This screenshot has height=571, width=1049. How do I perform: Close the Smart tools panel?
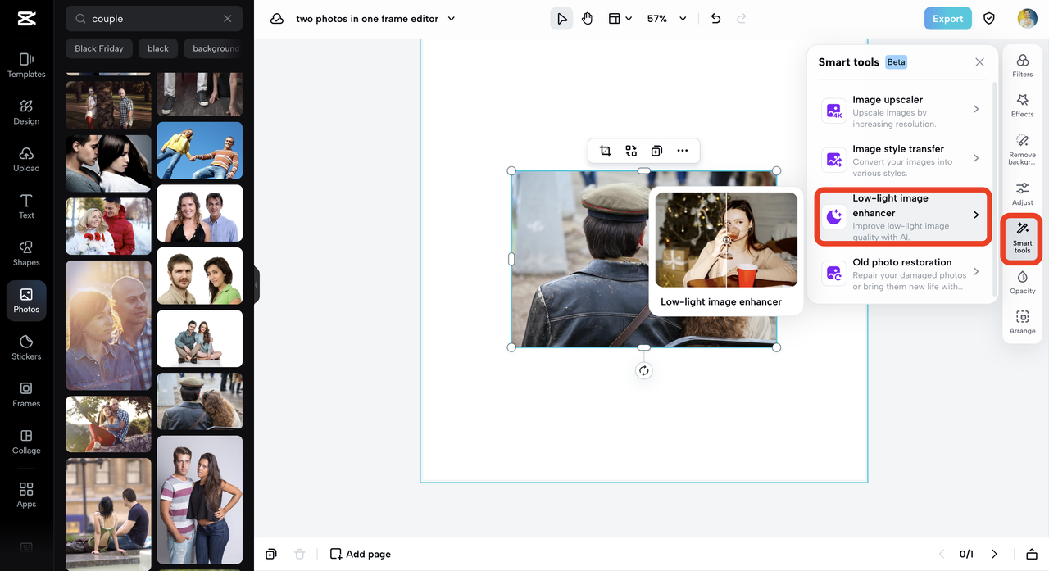pyautogui.click(x=979, y=62)
